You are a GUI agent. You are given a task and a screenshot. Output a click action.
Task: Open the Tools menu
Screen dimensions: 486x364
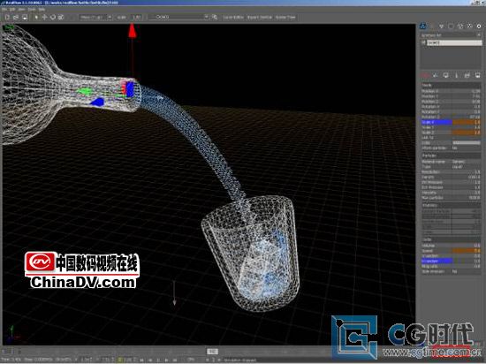[x=32, y=10]
